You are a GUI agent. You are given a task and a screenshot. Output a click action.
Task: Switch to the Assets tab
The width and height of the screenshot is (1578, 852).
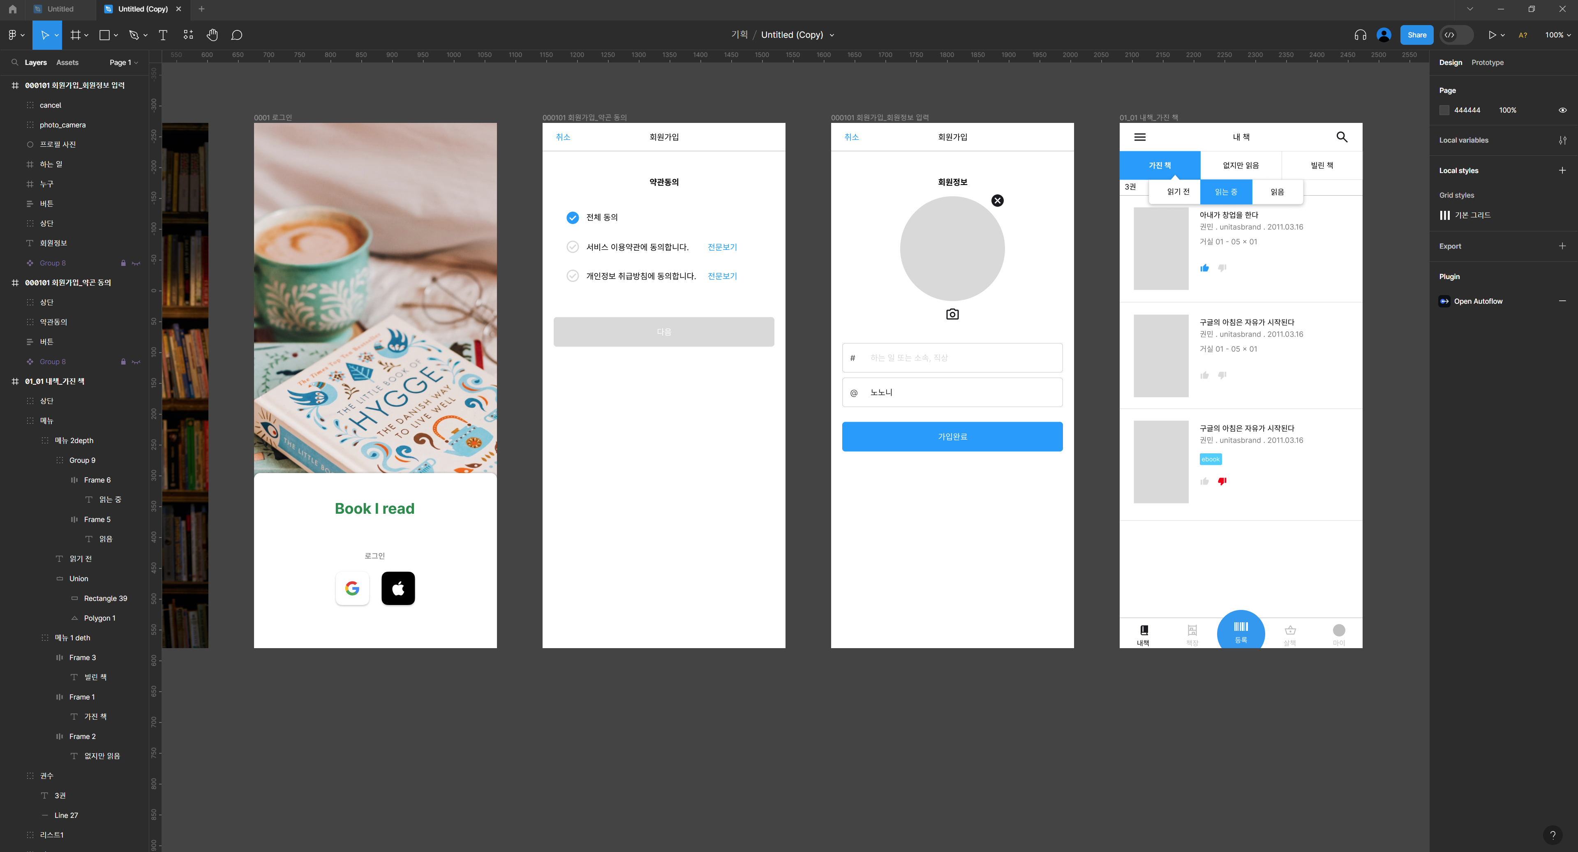click(x=67, y=62)
